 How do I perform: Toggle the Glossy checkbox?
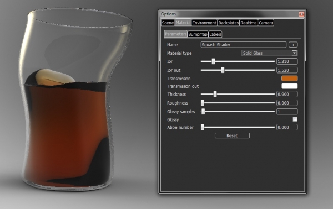[x=295, y=119]
